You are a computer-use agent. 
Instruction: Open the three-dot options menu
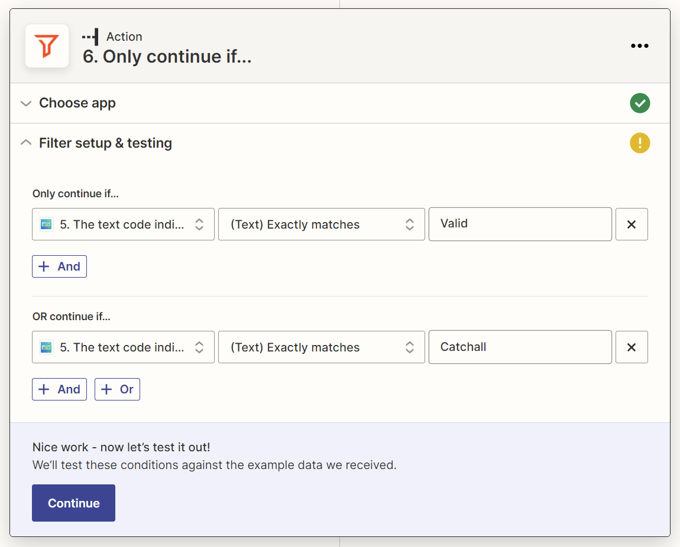[640, 45]
